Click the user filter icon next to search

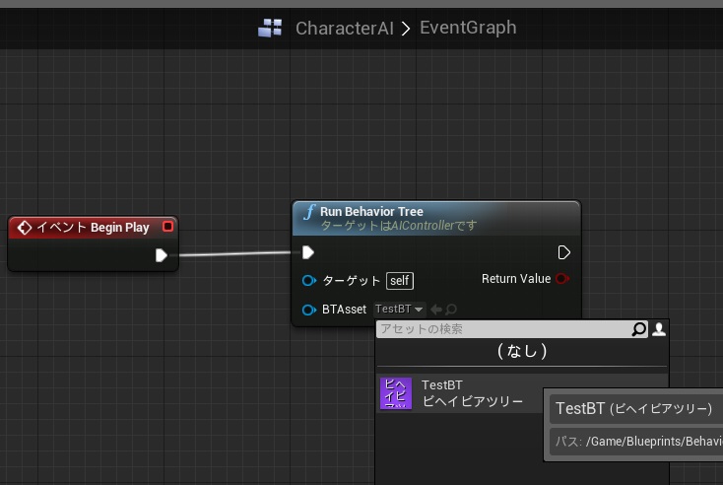coord(659,329)
